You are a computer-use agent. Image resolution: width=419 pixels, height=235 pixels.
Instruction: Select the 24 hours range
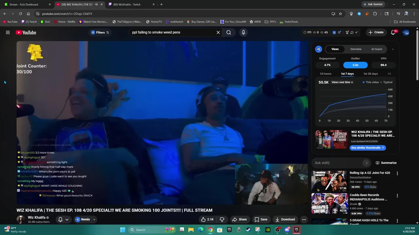pyautogui.click(x=325, y=74)
